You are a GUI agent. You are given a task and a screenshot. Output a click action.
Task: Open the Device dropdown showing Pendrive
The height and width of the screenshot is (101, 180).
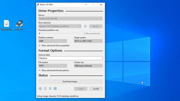click(71, 19)
